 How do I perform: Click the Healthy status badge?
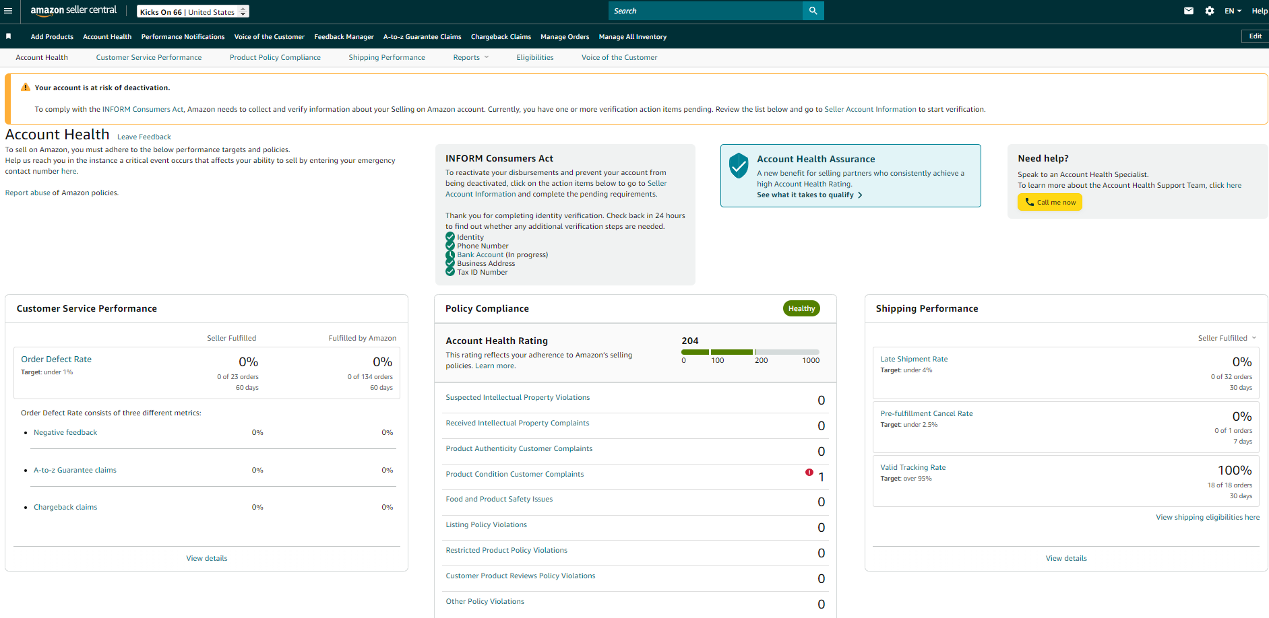801,308
